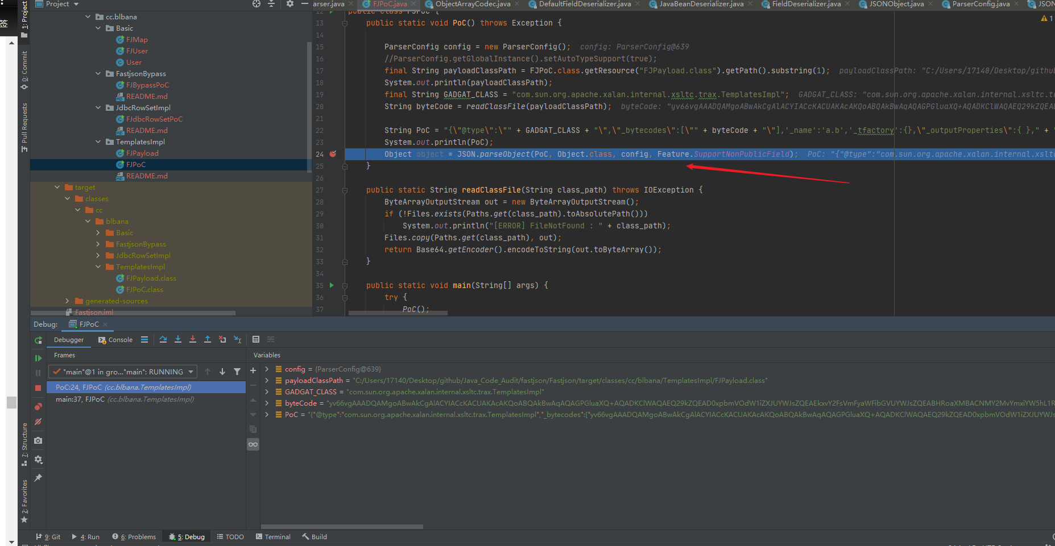
Task: Open debugger settings gear
Action: [38, 459]
